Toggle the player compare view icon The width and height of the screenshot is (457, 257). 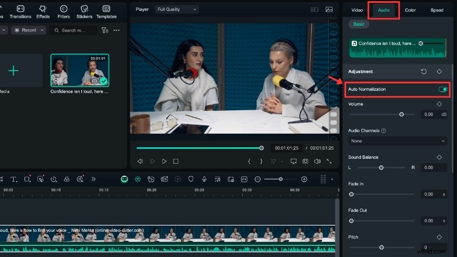314,10
